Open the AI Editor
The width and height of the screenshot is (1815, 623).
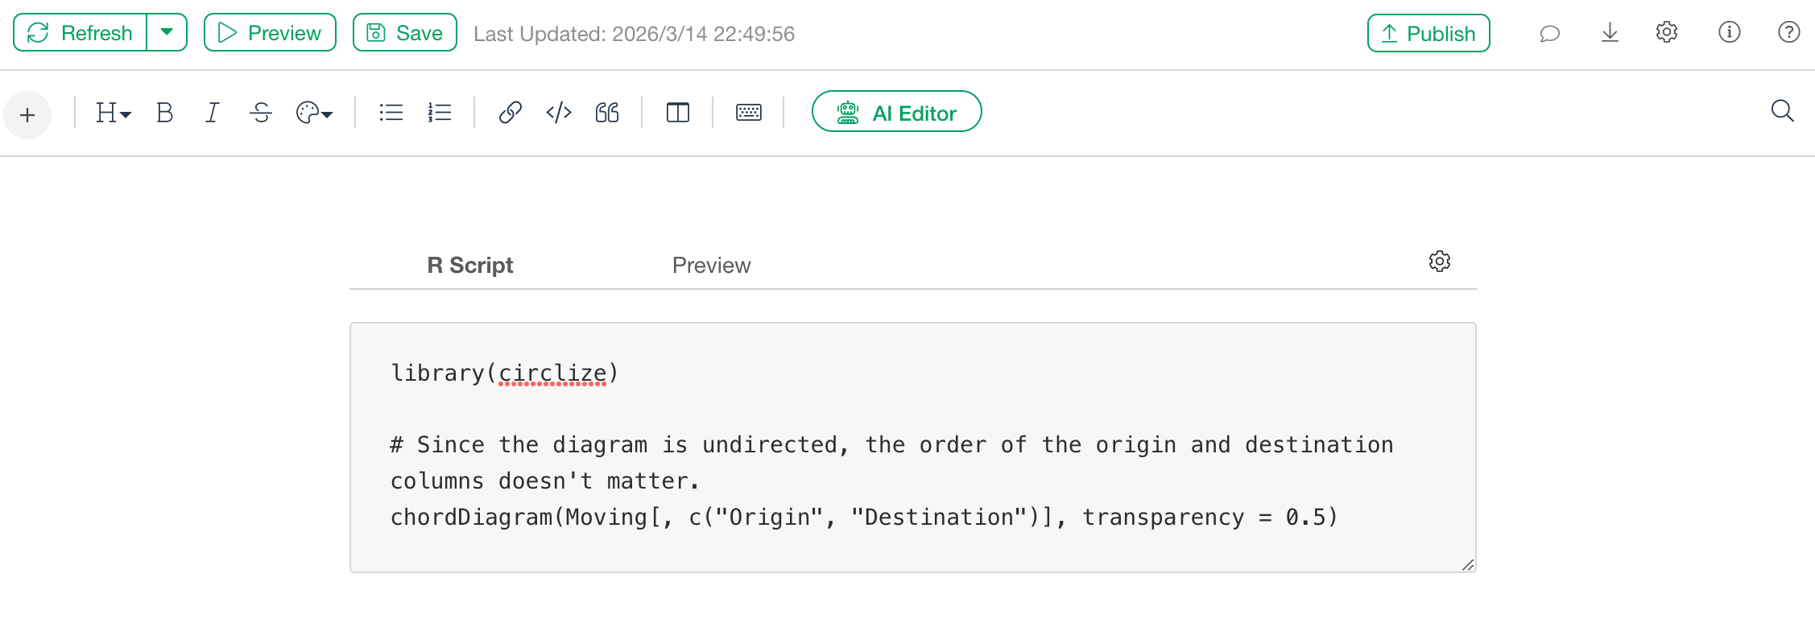896,112
